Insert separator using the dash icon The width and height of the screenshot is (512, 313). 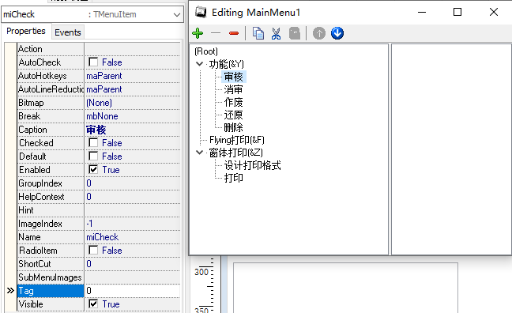216,33
